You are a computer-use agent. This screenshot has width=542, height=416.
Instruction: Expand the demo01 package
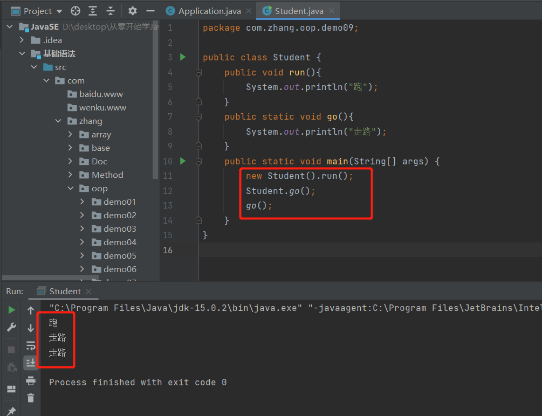(83, 202)
